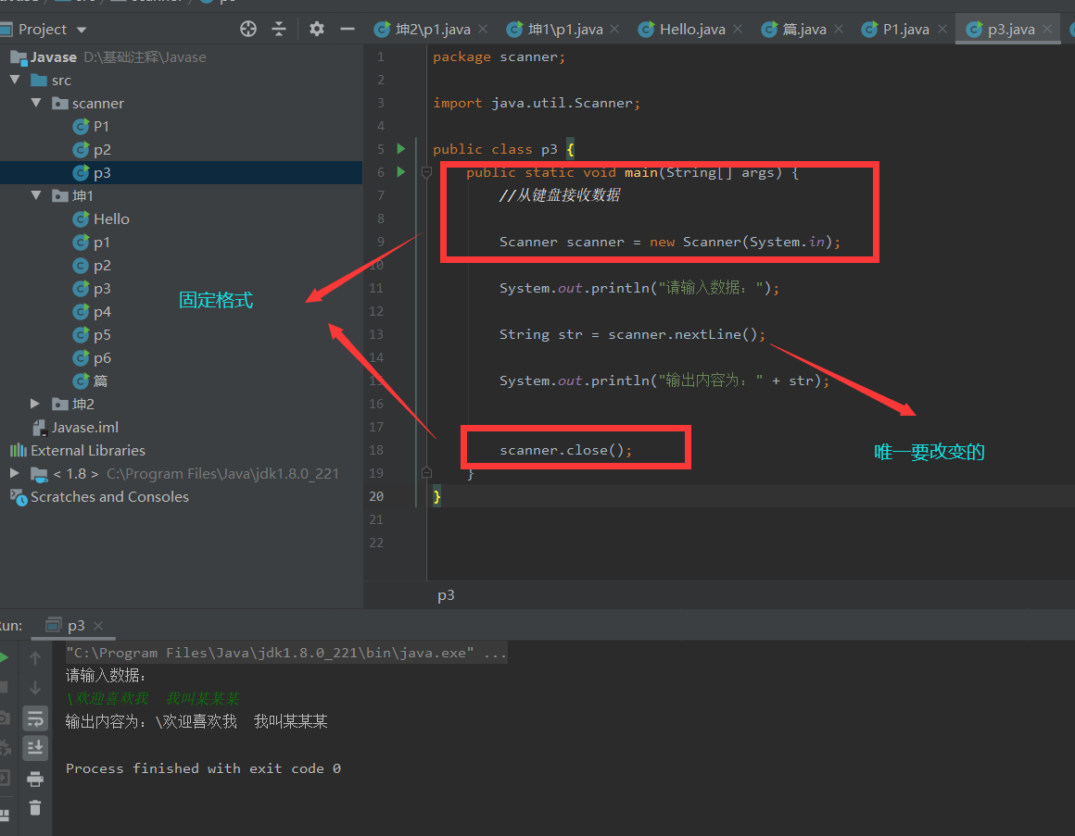Click the java.exe command line in console

pyautogui.click(x=285, y=654)
